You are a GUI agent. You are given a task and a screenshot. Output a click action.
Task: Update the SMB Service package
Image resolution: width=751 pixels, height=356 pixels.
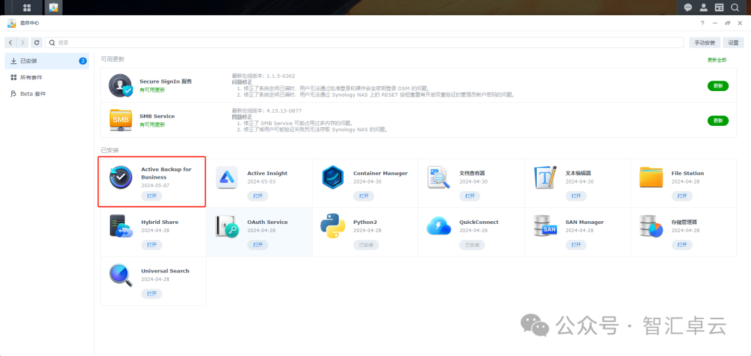click(718, 121)
